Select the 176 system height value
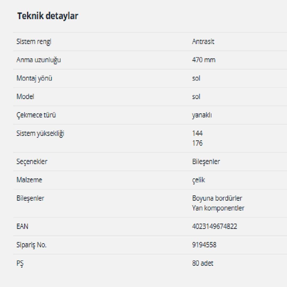Viewport: 287px width, 287px height. click(x=197, y=143)
